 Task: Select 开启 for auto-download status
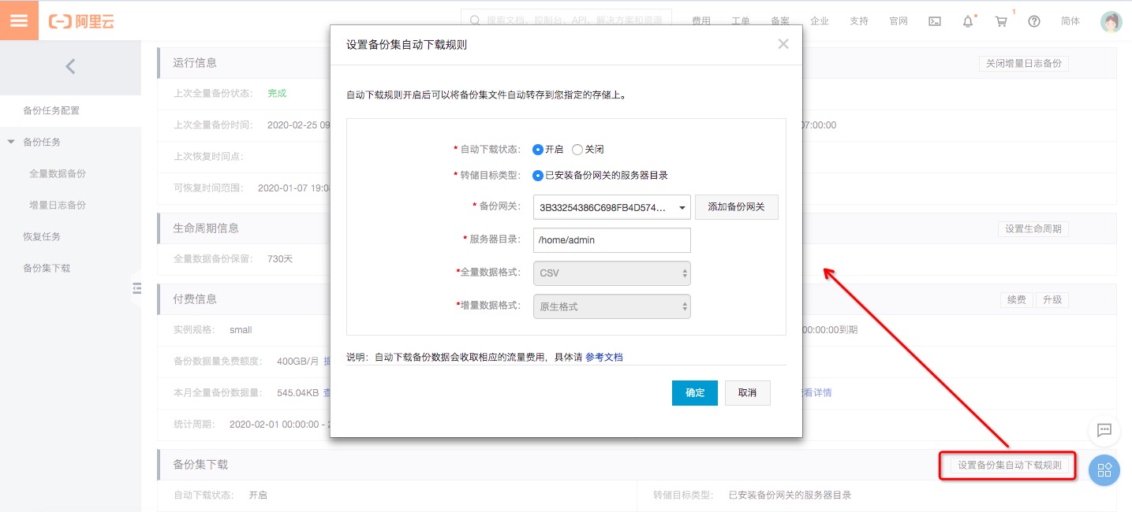[538, 149]
